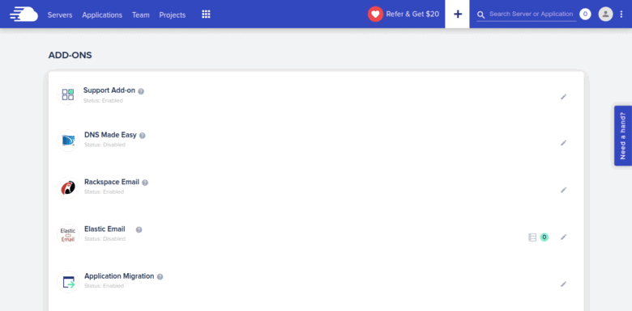The width and height of the screenshot is (632, 311).
Task: Click the Application Migration title
Action: (119, 276)
